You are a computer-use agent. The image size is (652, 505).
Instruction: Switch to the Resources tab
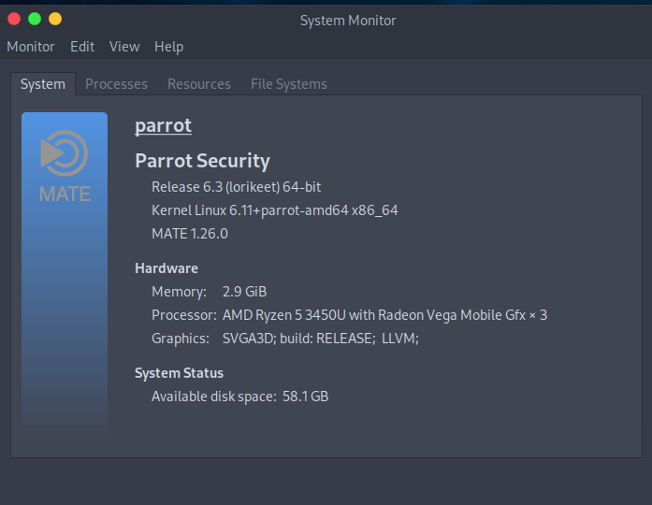[x=199, y=84]
